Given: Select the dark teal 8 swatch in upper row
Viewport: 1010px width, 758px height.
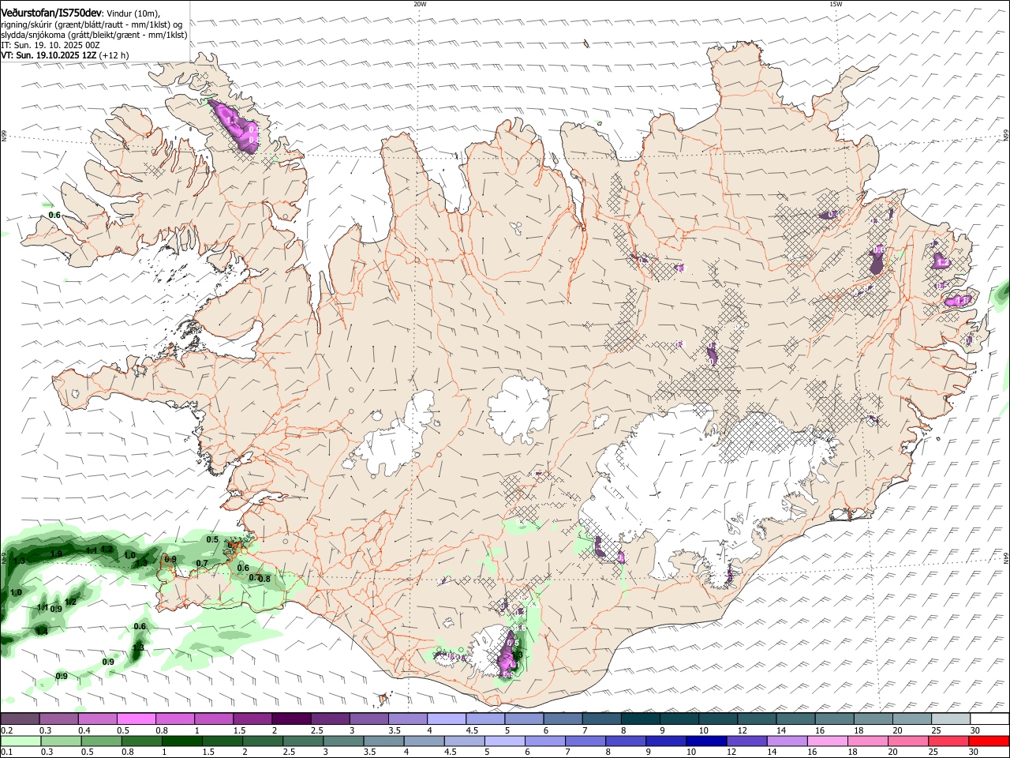Looking at the screenshot, I should 641,719.
